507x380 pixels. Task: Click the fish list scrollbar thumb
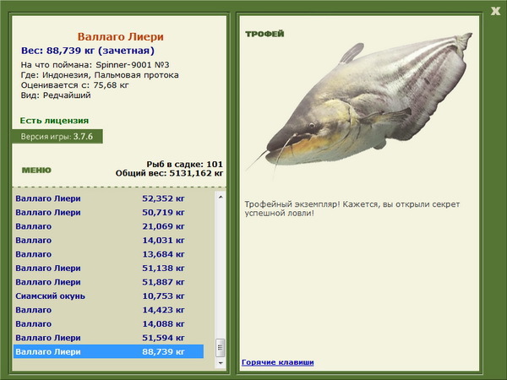(221, 348)
